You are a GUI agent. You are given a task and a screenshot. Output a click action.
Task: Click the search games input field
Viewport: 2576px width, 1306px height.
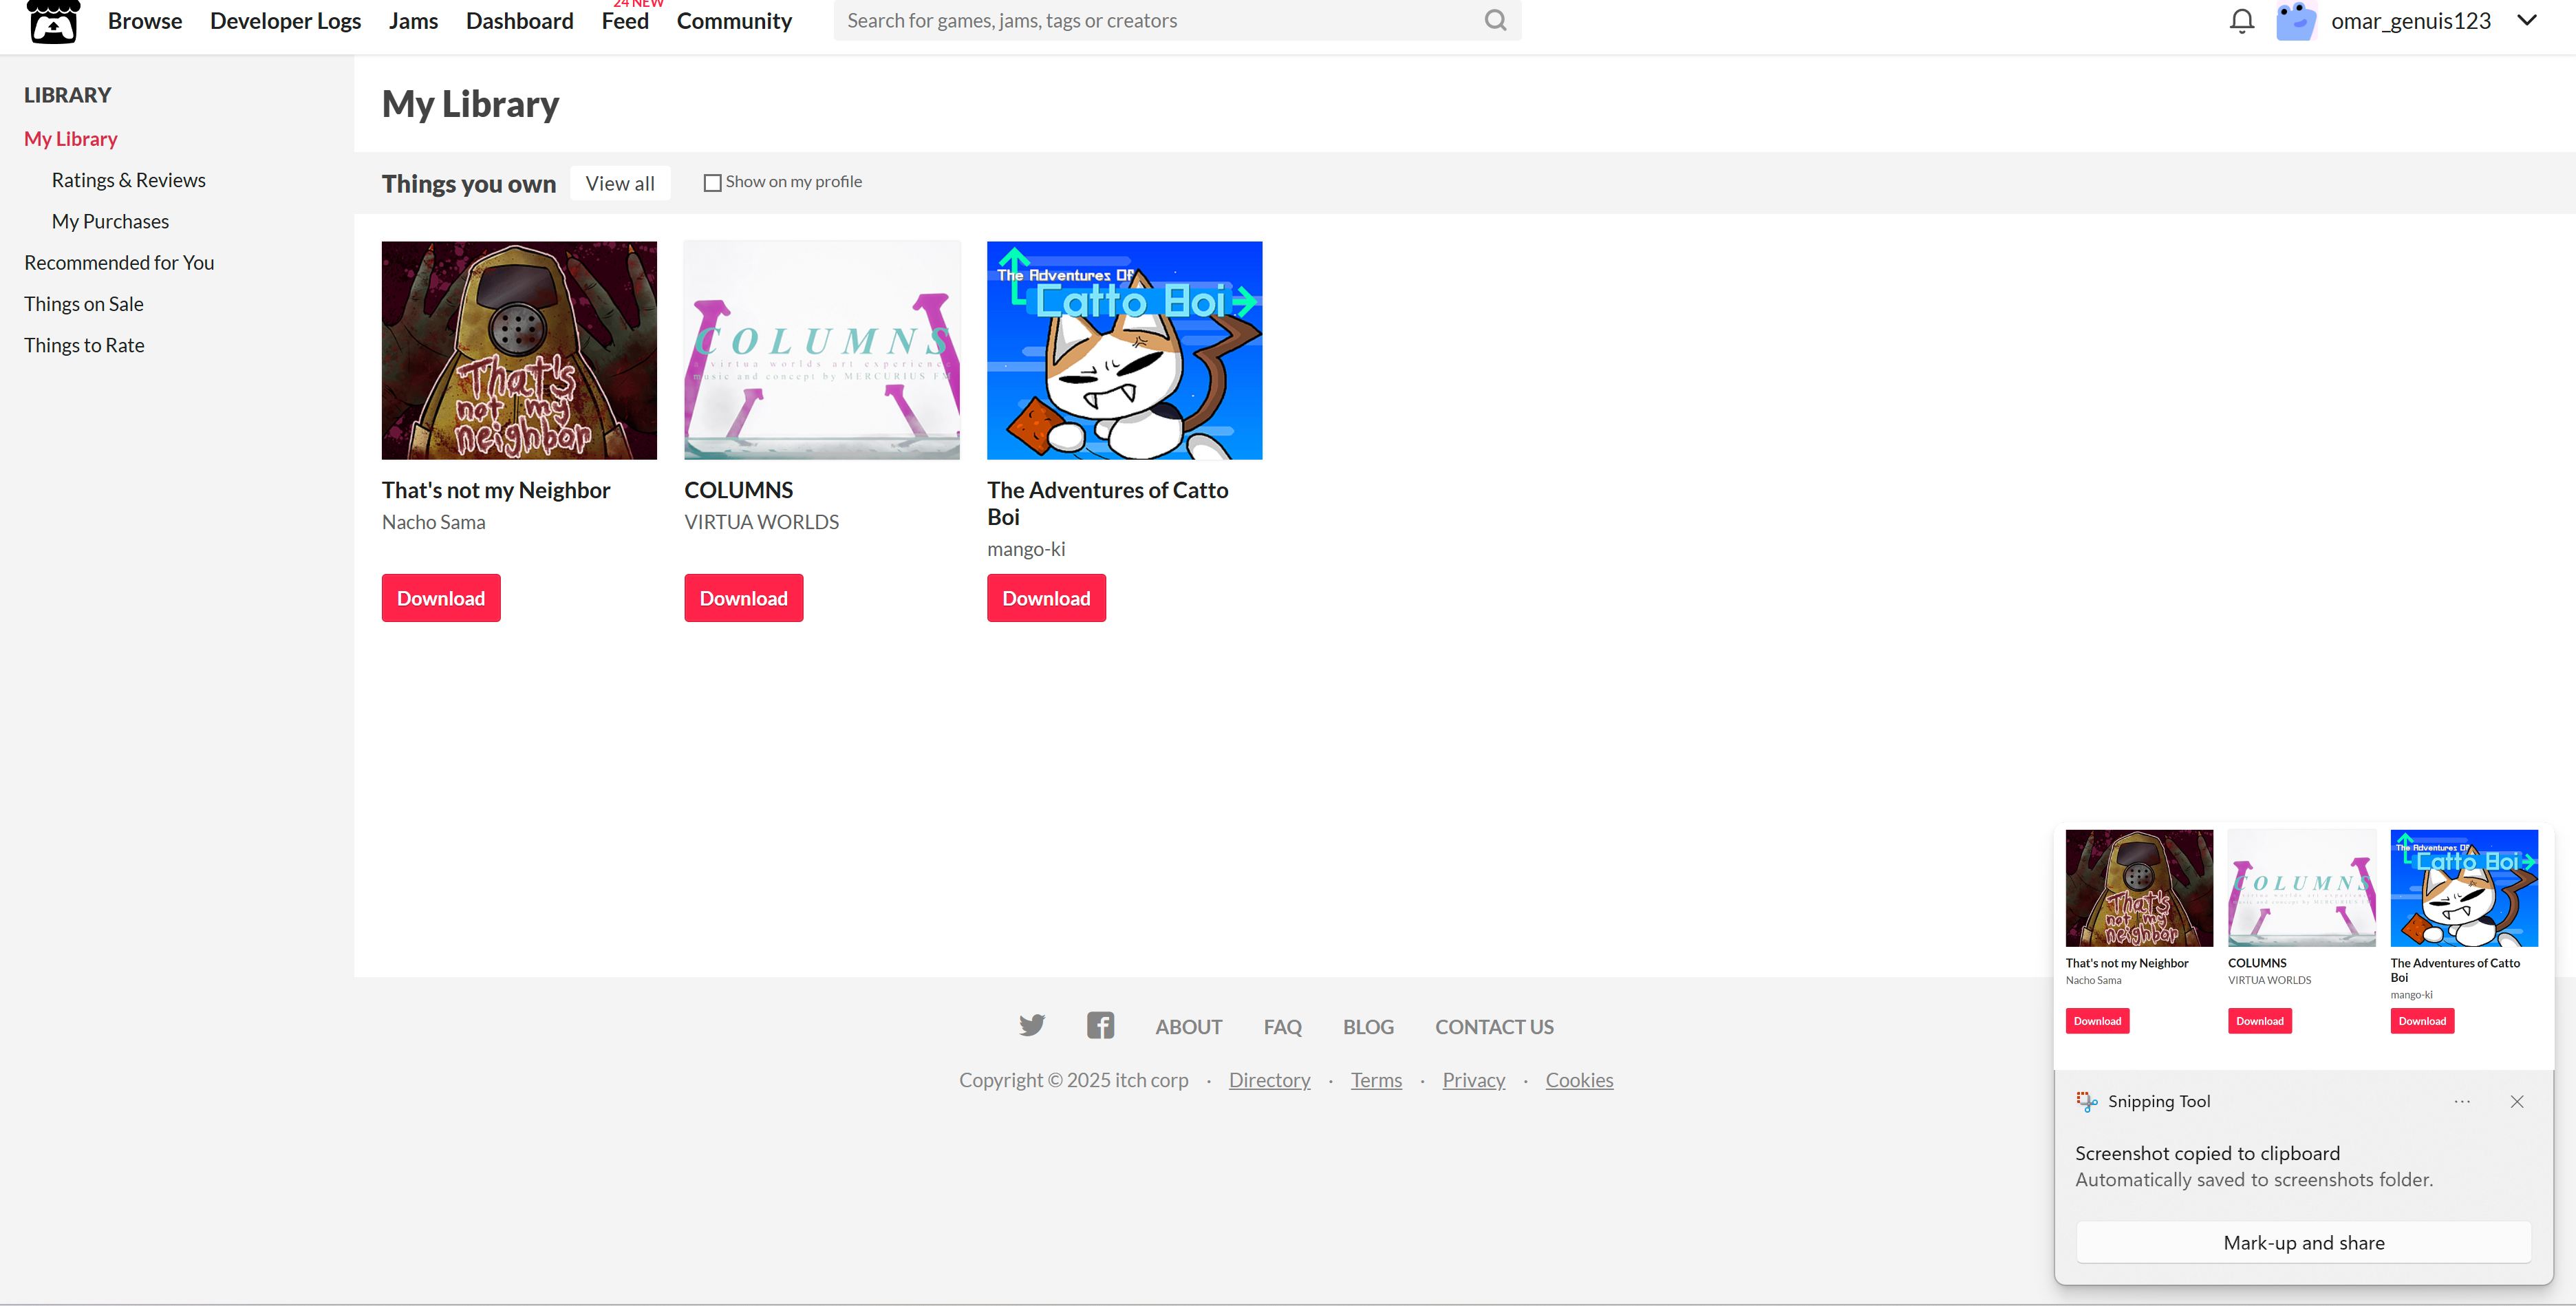click(1160, 21)
